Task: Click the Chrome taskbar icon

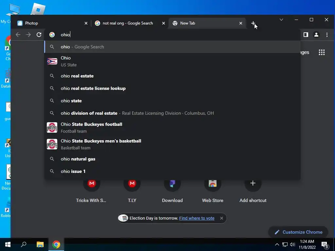Action: point(56,244)
